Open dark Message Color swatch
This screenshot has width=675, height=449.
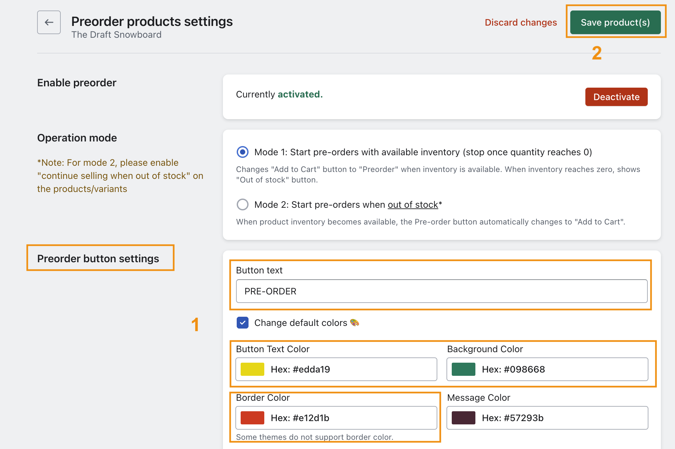pyautogui.click(x=464, y=418)
